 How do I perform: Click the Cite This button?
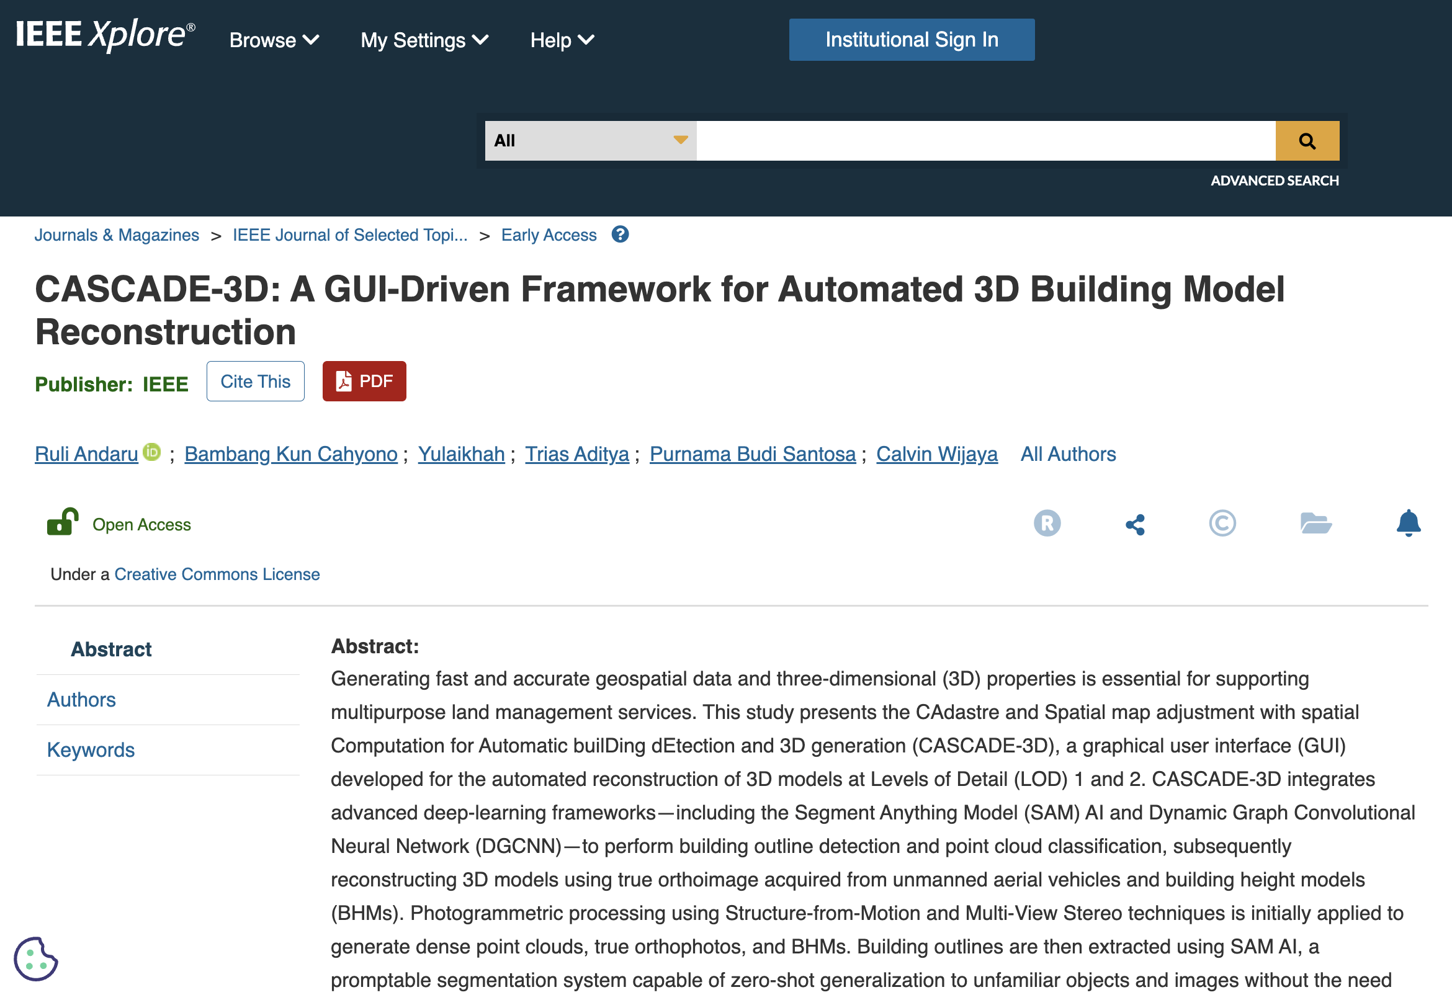tap(255, 381)
